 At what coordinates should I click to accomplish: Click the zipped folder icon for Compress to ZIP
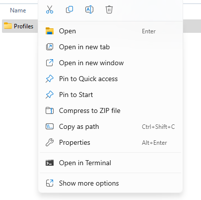pos(50,110)
